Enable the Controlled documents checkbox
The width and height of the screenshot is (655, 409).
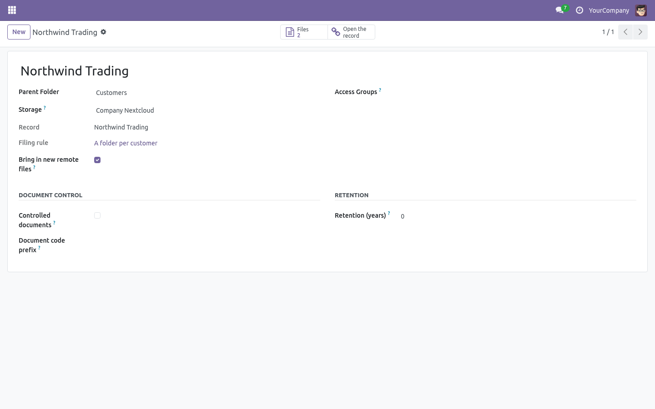(x=97, y=215)
